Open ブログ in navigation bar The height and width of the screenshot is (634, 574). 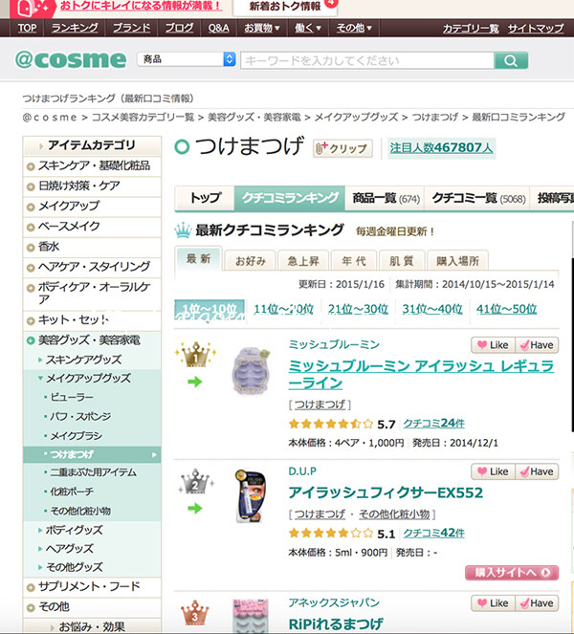(179, 28)
